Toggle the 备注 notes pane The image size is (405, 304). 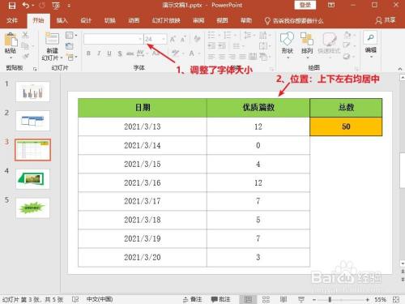(x=193, y=299)
